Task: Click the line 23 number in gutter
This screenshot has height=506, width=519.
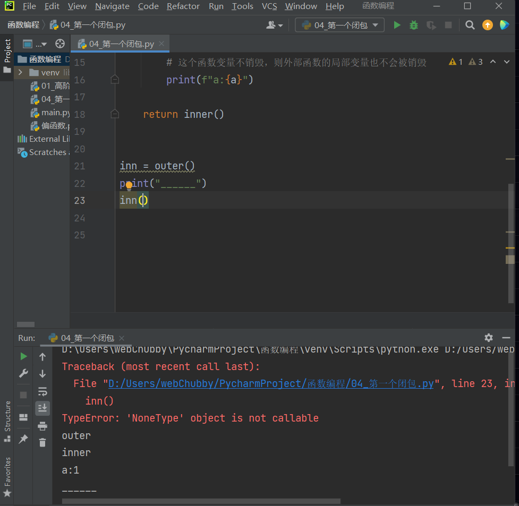Action: [80, 200]
